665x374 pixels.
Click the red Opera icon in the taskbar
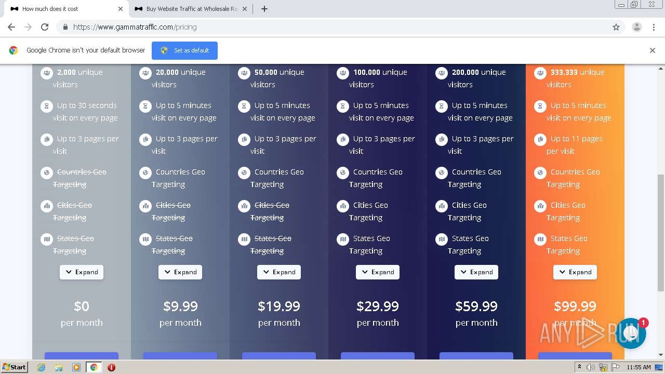pos(111,367)
